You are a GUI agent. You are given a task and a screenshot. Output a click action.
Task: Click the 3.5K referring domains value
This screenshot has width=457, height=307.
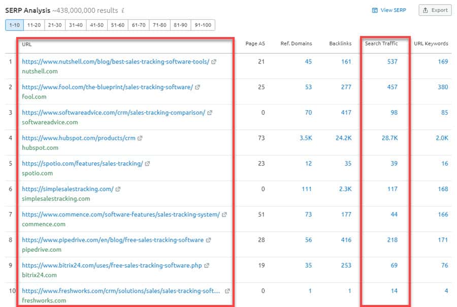[305, 138]
